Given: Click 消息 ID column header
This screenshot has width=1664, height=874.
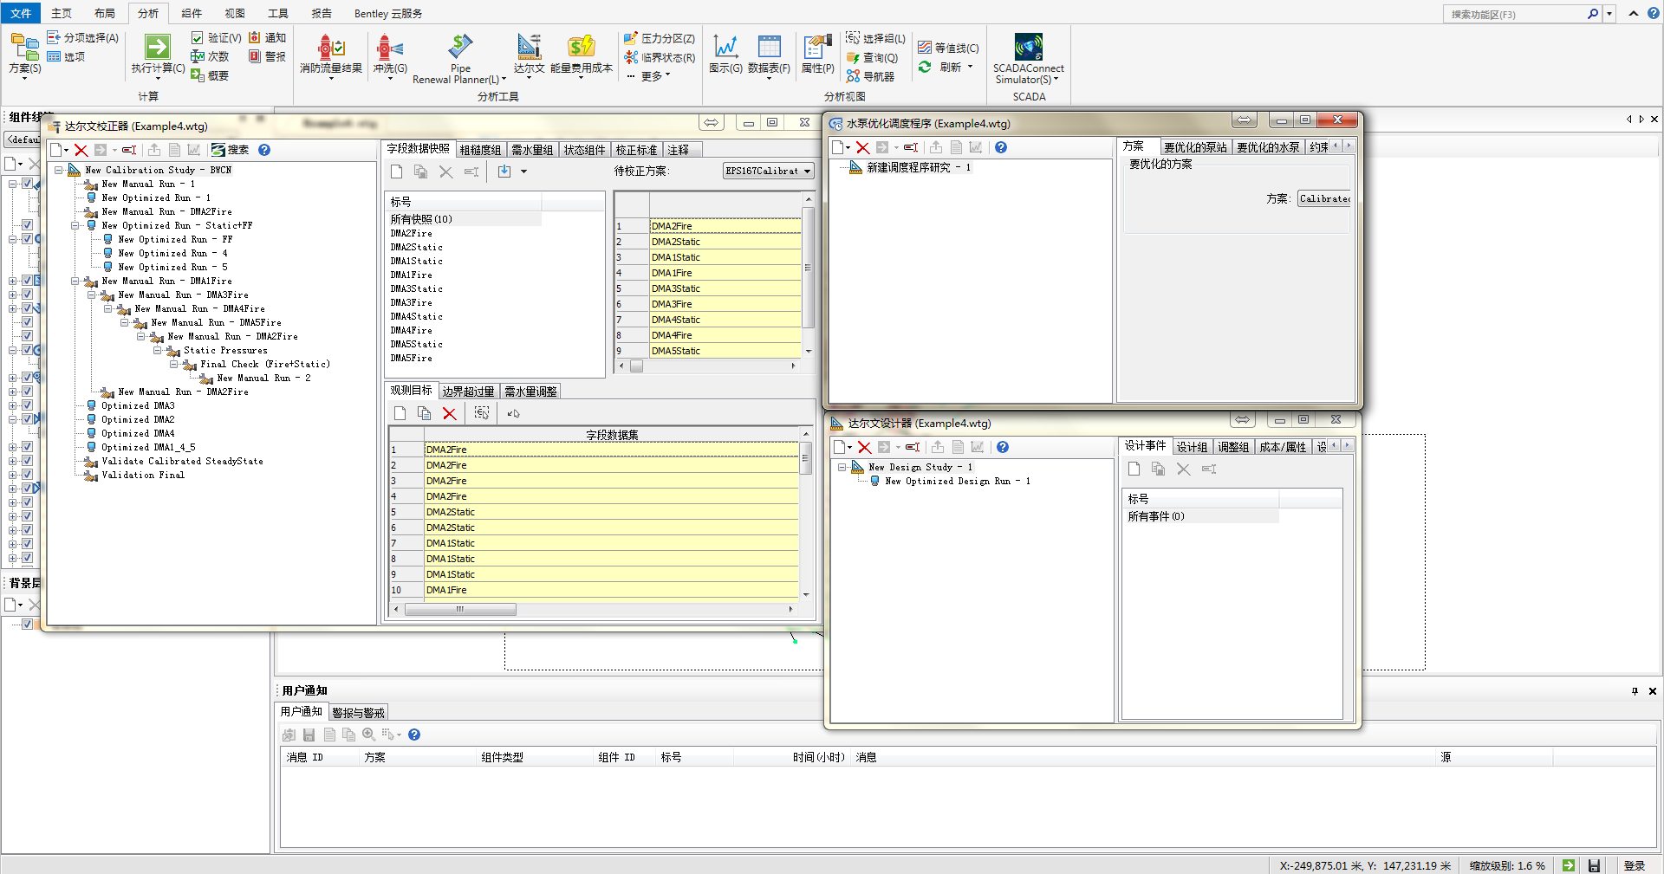Looking at the screenshot, I should pyautogui.click(x=305, y=757).
